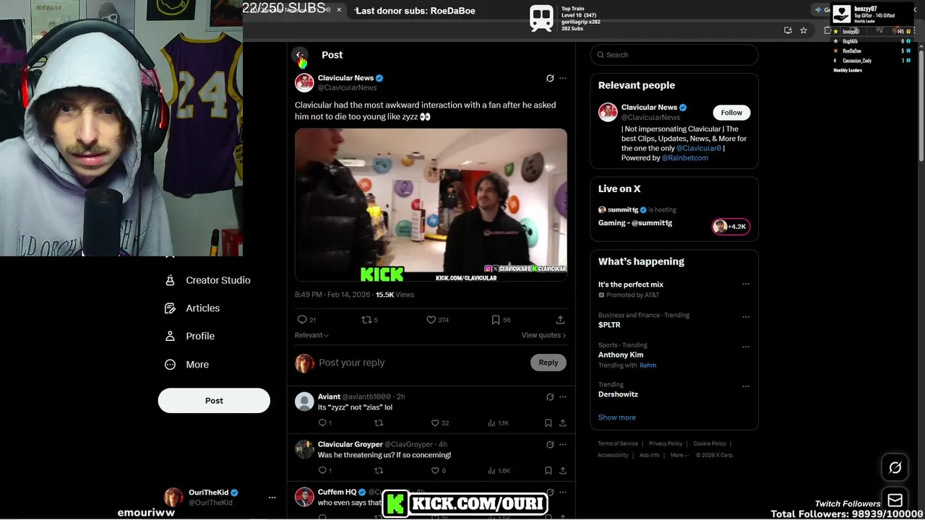Repost Clavicular Groyper's reply
The image size is (925, 520).
[x=378, y=471]
